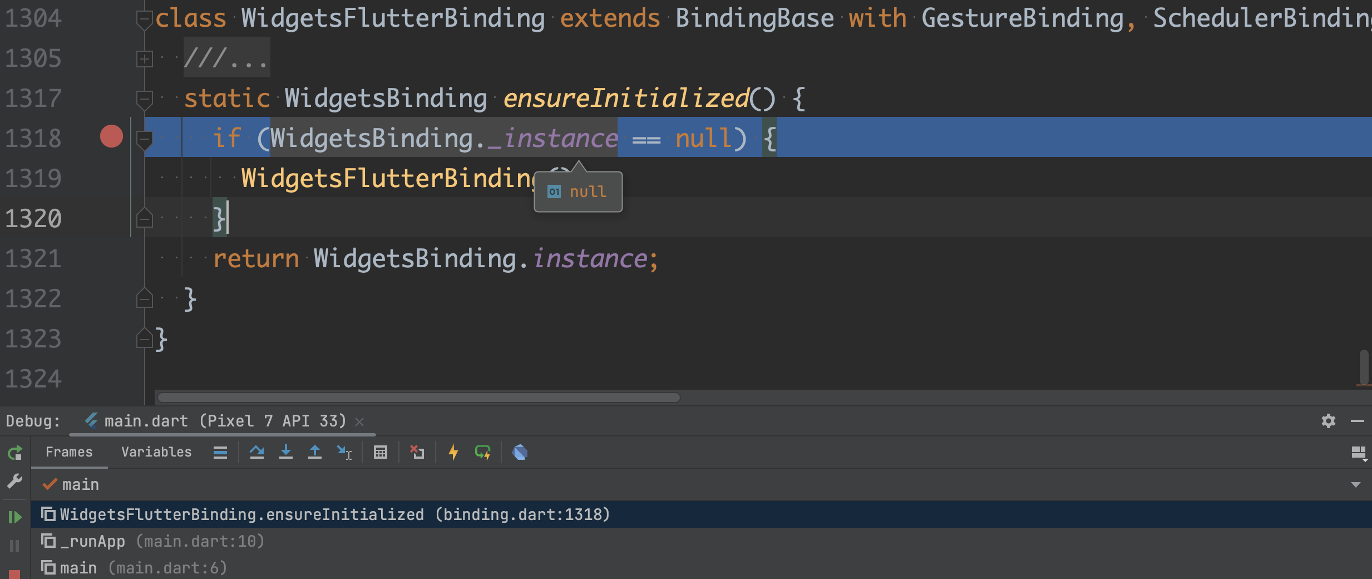Expand the folded comment on line 1305
The height and width of the screenshot is (579, 1372).
(145, 59)
